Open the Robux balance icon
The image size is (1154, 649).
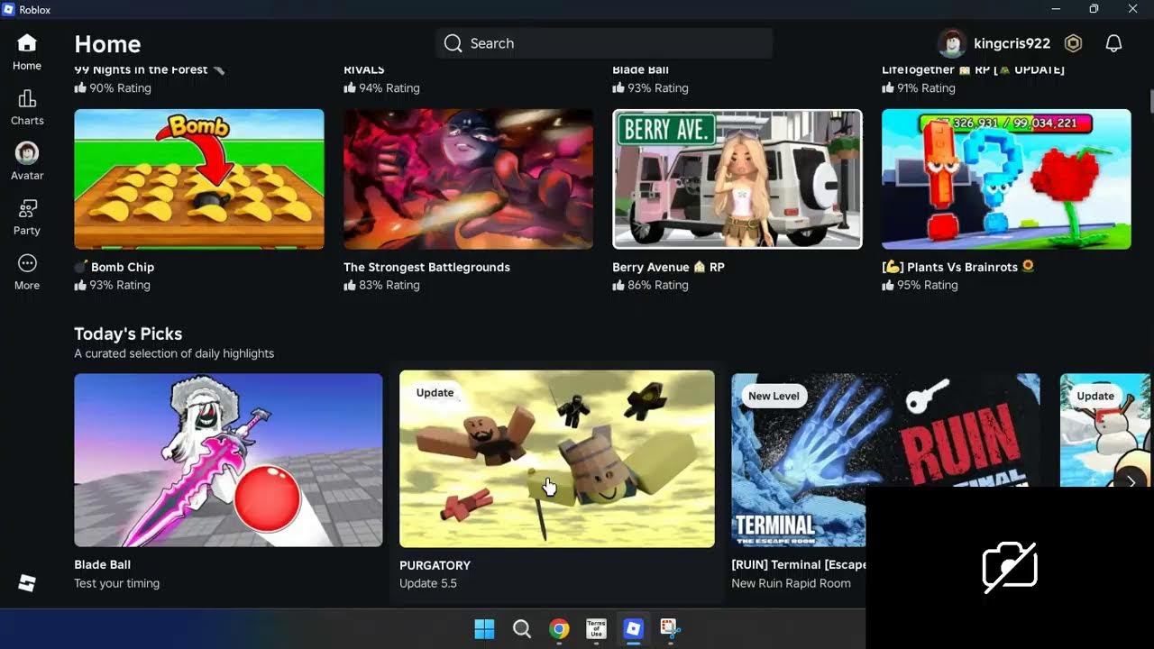1073,43
